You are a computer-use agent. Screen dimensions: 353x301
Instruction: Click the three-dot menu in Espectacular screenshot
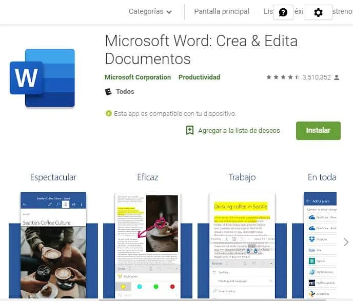click(81, 204)
